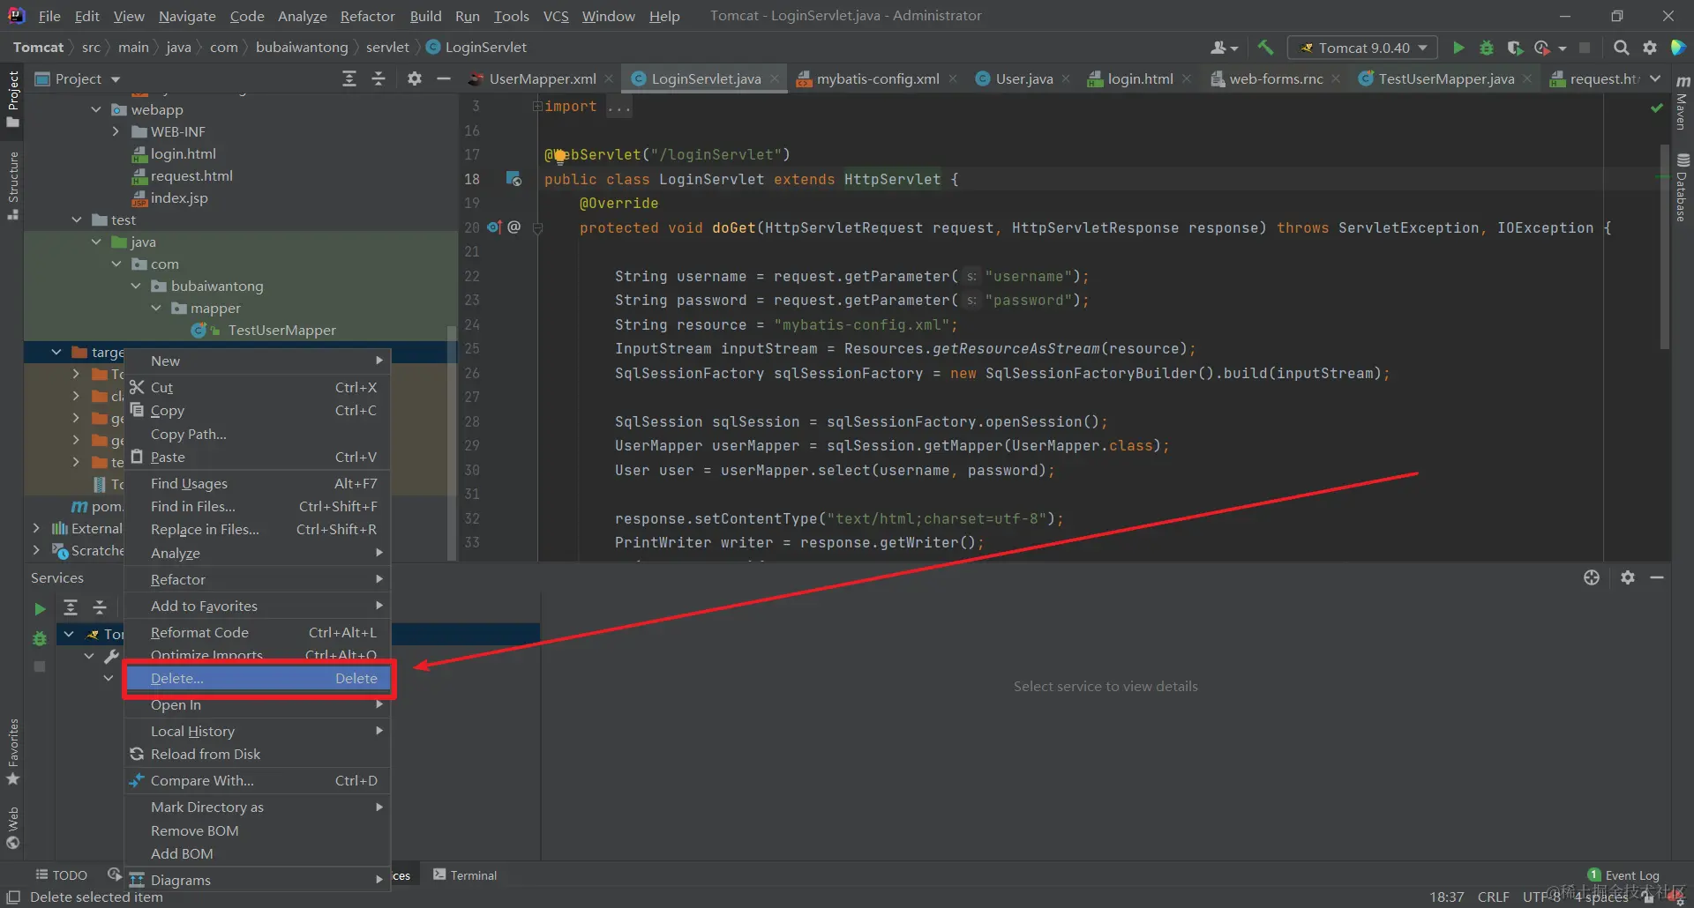Switch to the User.java editor tab
1694x908 pixels.
1024,79
